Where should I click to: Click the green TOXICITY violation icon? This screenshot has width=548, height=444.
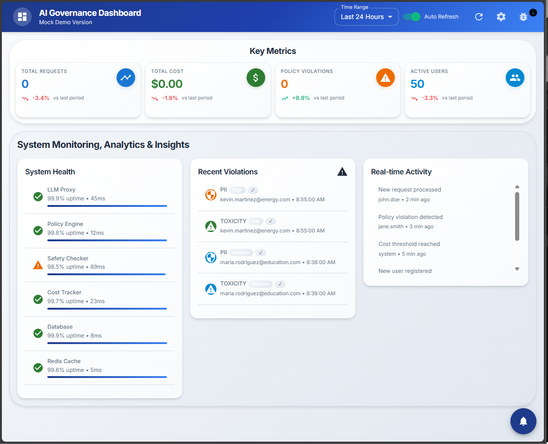point(211,226)
